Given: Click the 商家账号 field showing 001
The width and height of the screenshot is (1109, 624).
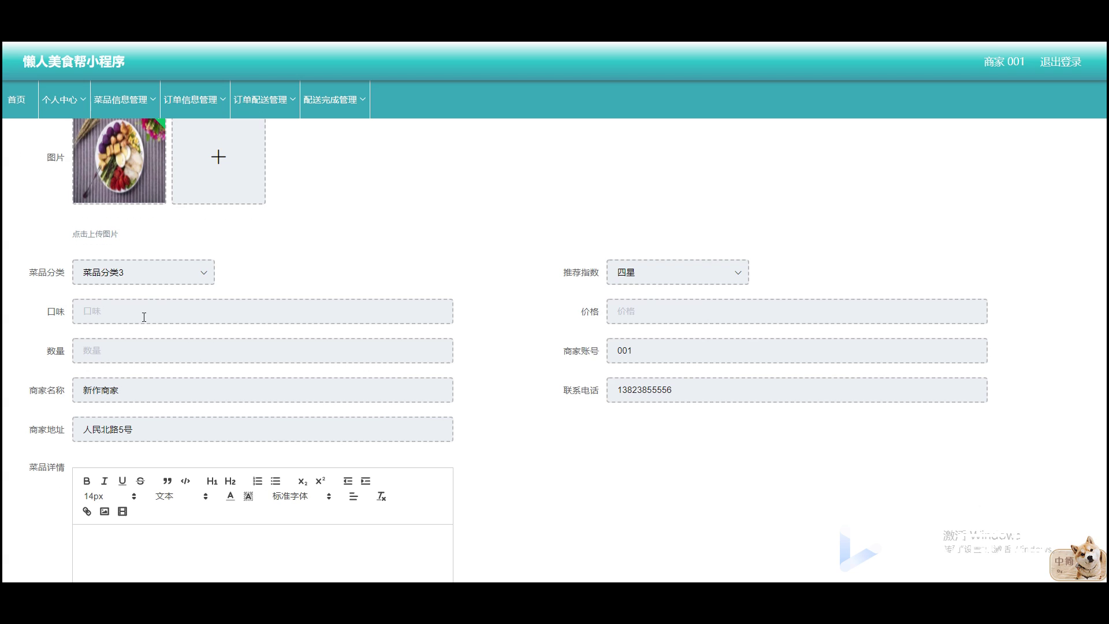Looking at the screenshot, I should 797,351.
